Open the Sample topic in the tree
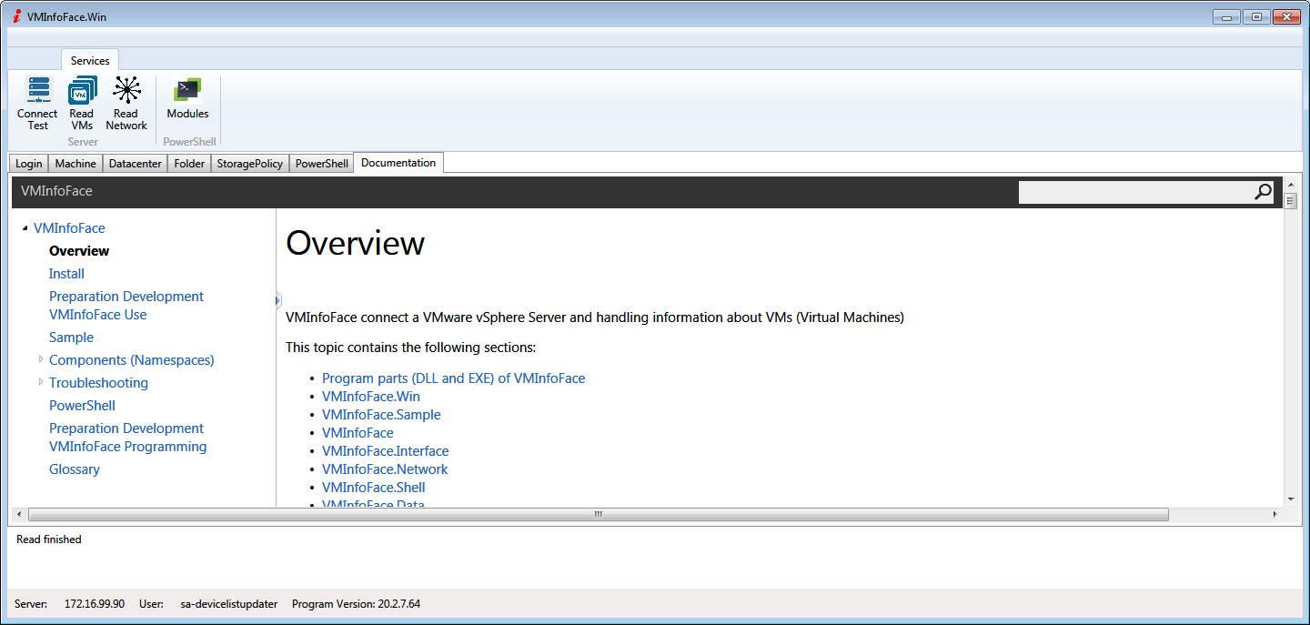 [x=71, y=338]
